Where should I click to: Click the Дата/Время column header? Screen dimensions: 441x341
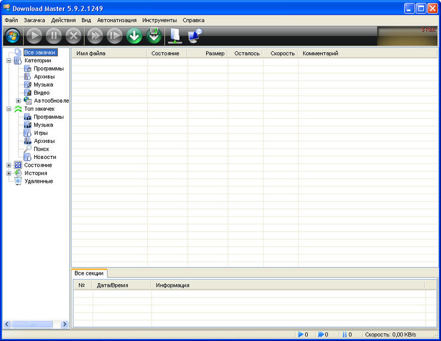click(121, 285)
